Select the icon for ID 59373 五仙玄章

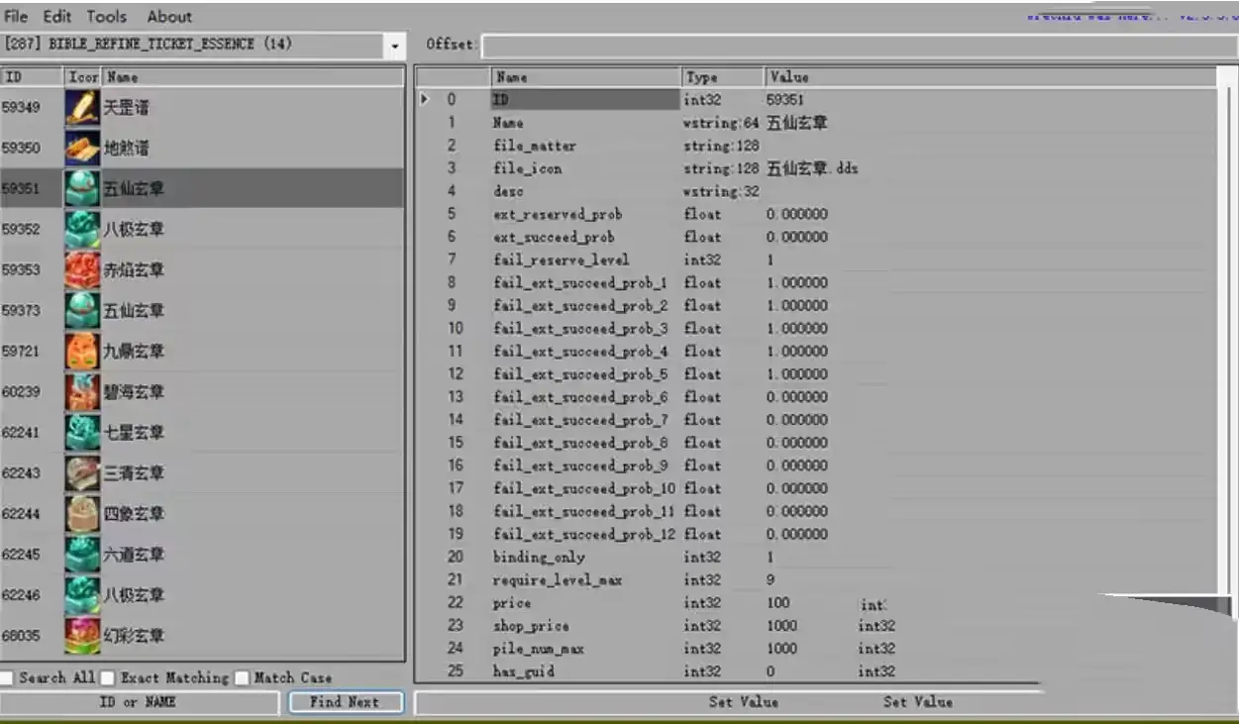82,310
